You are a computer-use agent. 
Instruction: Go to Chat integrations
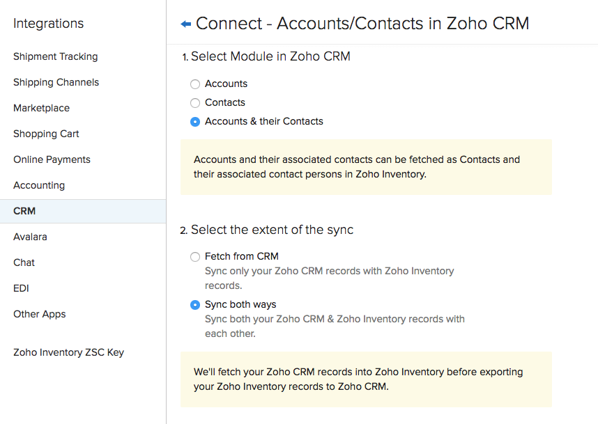point(24,262)
